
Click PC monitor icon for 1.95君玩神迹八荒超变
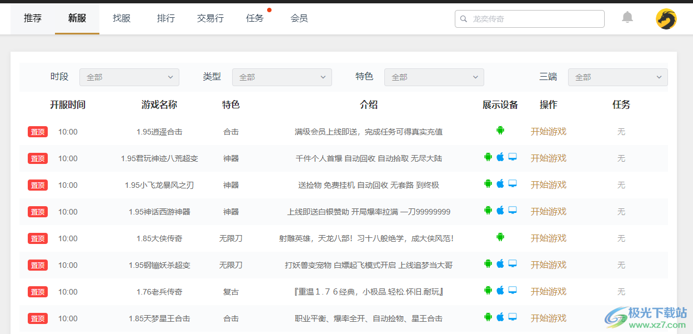[x=513, y=157]
